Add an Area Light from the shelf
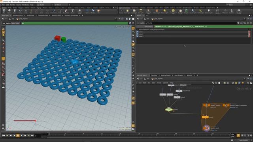This screenshot has height=142, width=253. pos(141,11)
